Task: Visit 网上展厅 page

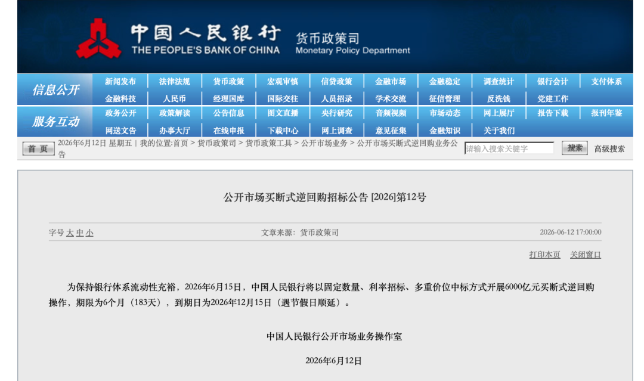Action: coord(499,113)
